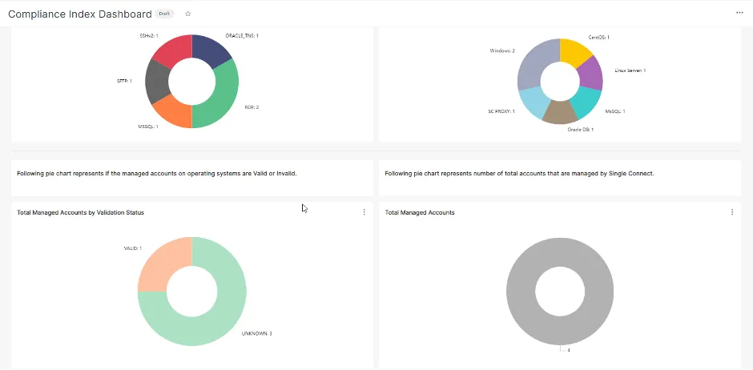Click the Compliance Index Dashboard title
Screen dimensions: 753x370
[x=80, y=14]
